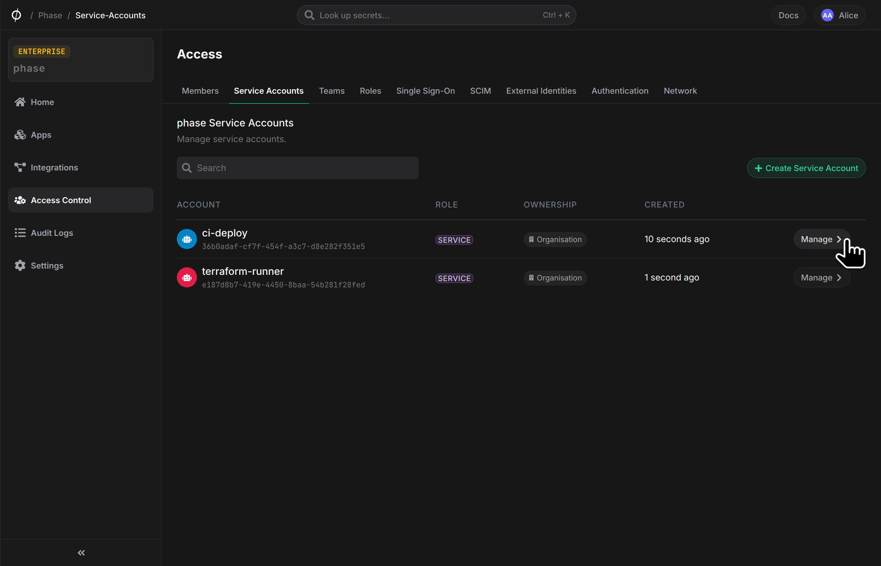The width and height of the screenshot is (881, 566).
Task: Focus the Look up secrets search field
Action: 436,15
